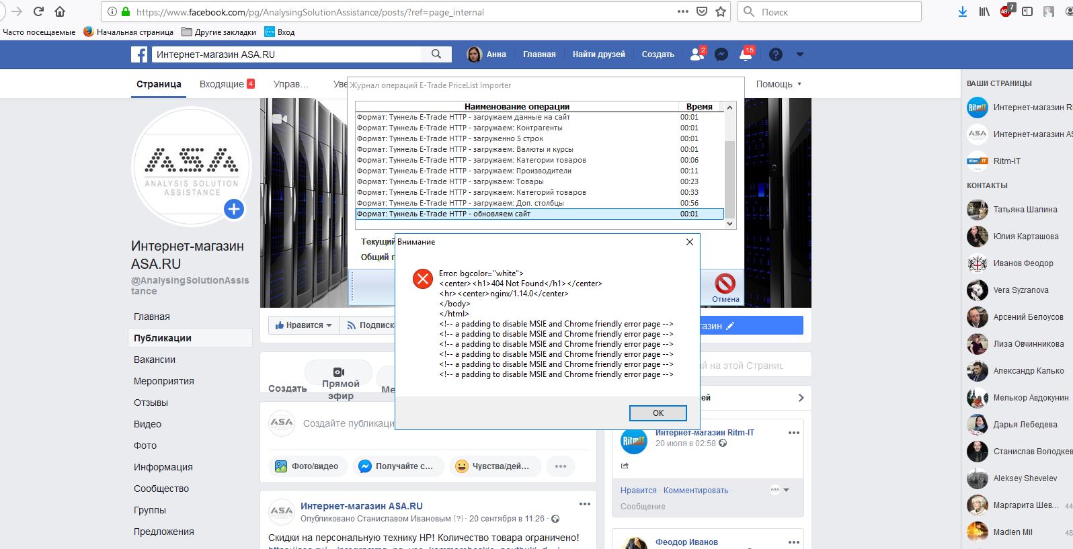Open Фото in page sidebar

tap(145, 446)
